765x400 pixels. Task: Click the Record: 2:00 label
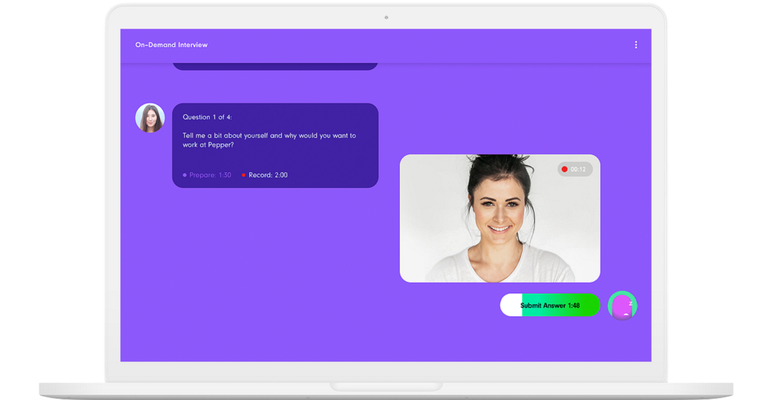click(x=265, y=175)
